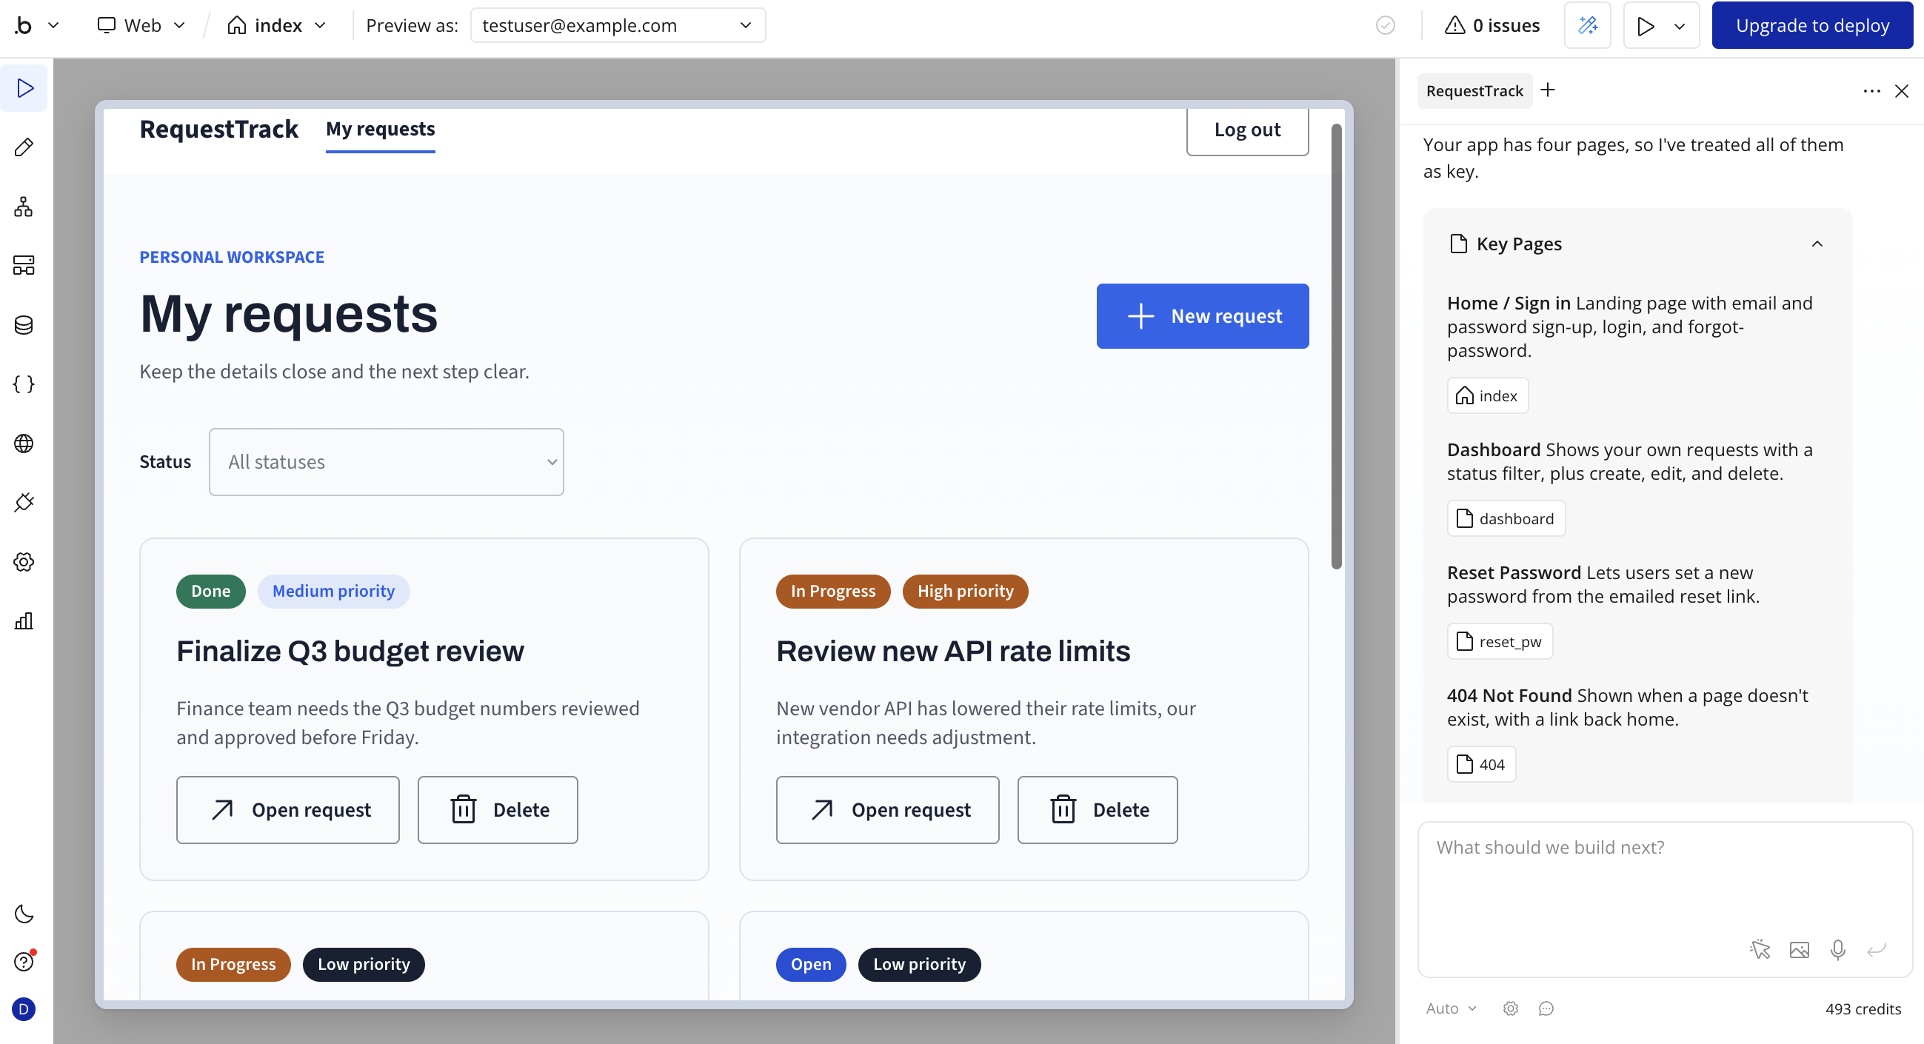
Task: Add a new chat tab with plus
Action: pyautogui.click(x=1549, y=90)
